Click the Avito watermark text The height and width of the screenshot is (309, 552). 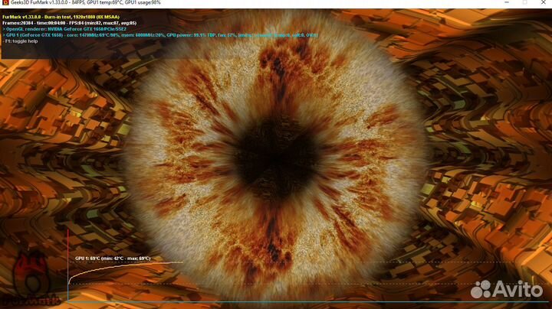tap(521, 291)
